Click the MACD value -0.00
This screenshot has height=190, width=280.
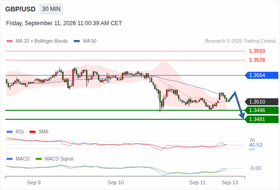tap(255, 168)
